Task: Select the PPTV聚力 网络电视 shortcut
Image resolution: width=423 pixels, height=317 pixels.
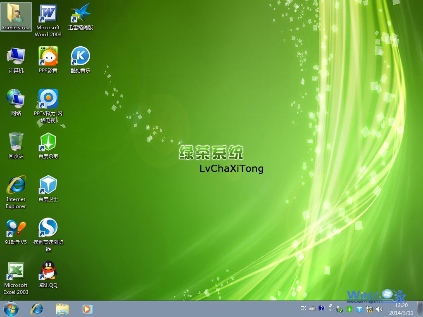Action: (x=48, y=106)
